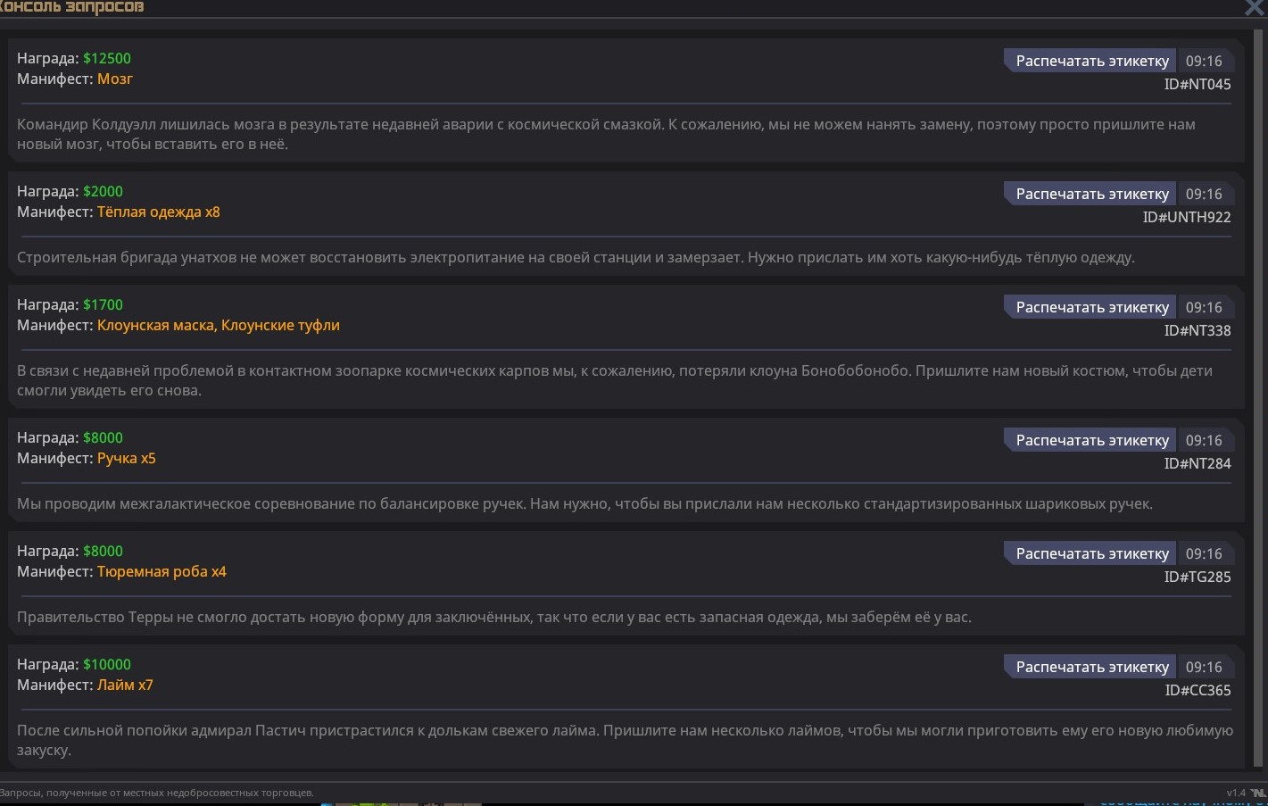Select the ID#CC365 identifier

pos(1198,691)
